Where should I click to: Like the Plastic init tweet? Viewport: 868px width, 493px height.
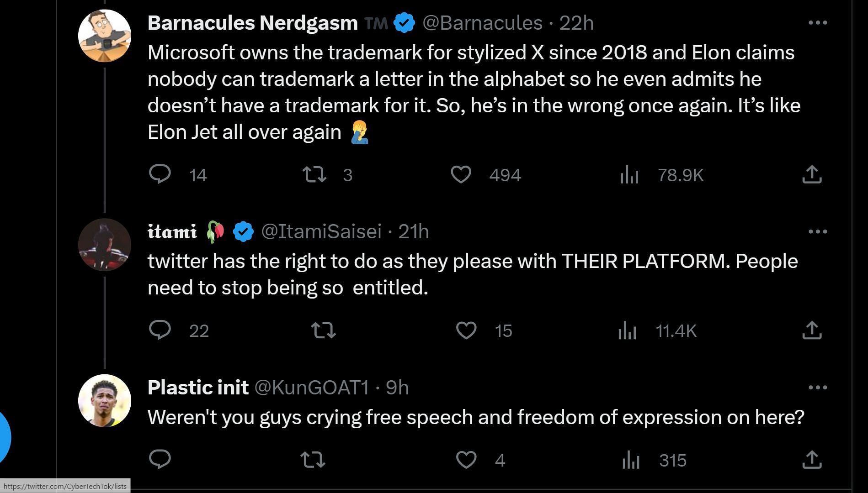click(466, 459)
